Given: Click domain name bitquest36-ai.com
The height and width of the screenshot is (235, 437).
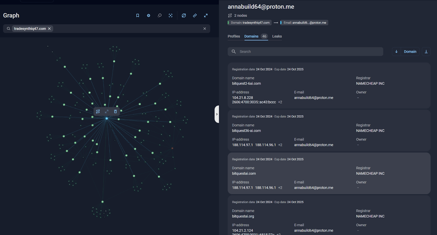Looking at the screenshot, I should click(246, 131).
